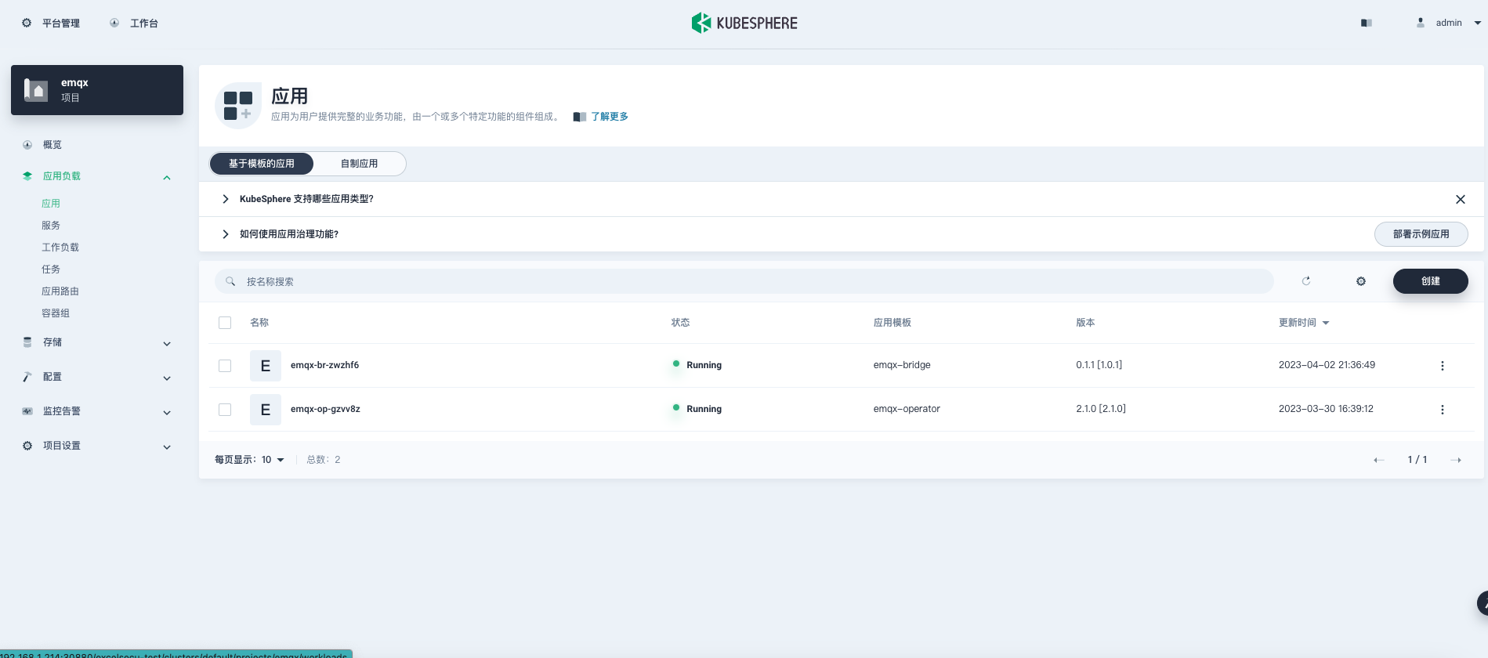Click the E icon of emqx-op-gzvv8z
Viewport: 1488px width, 658px height.
(266, 410)
